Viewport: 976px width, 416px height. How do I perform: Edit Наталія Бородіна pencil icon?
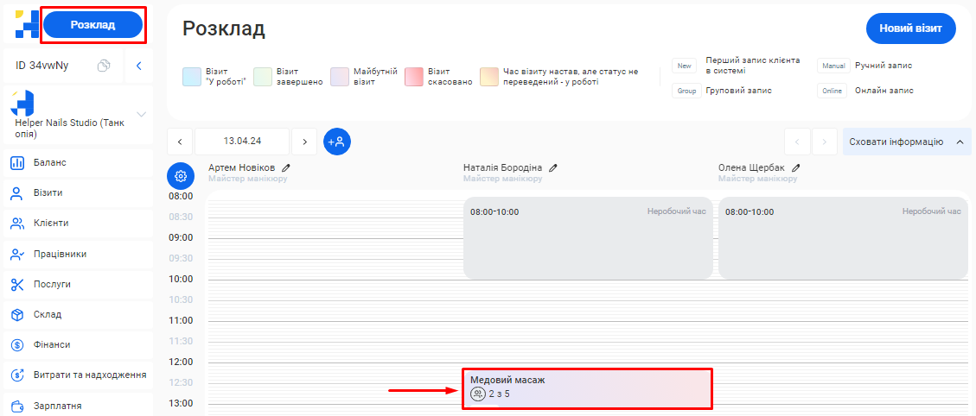point(553,167)
